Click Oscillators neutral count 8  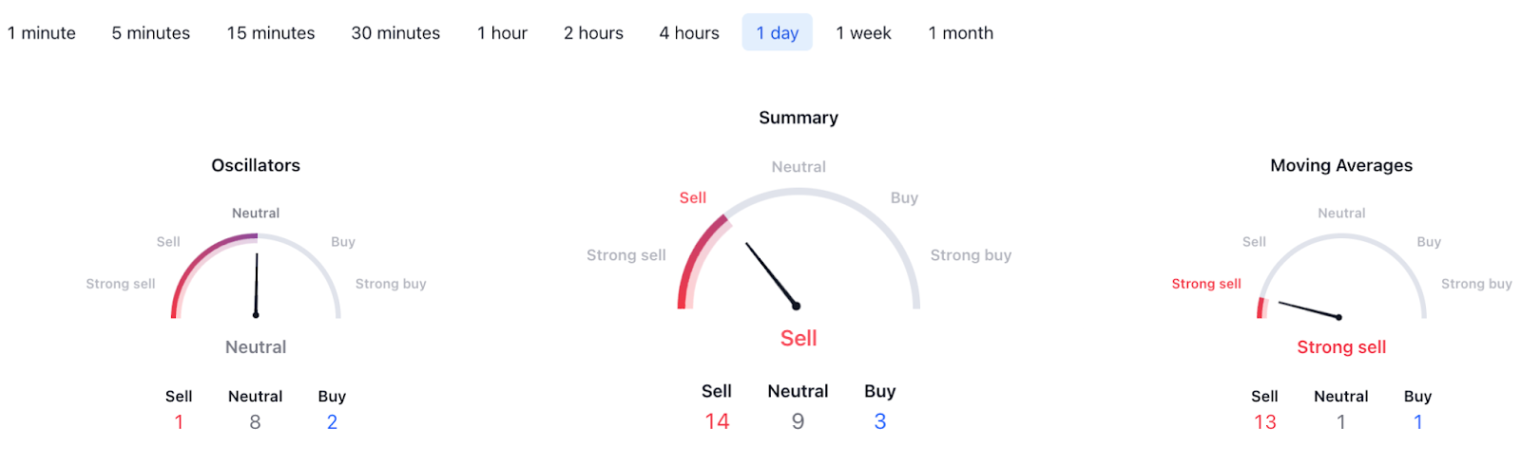[x=255, y=422]
